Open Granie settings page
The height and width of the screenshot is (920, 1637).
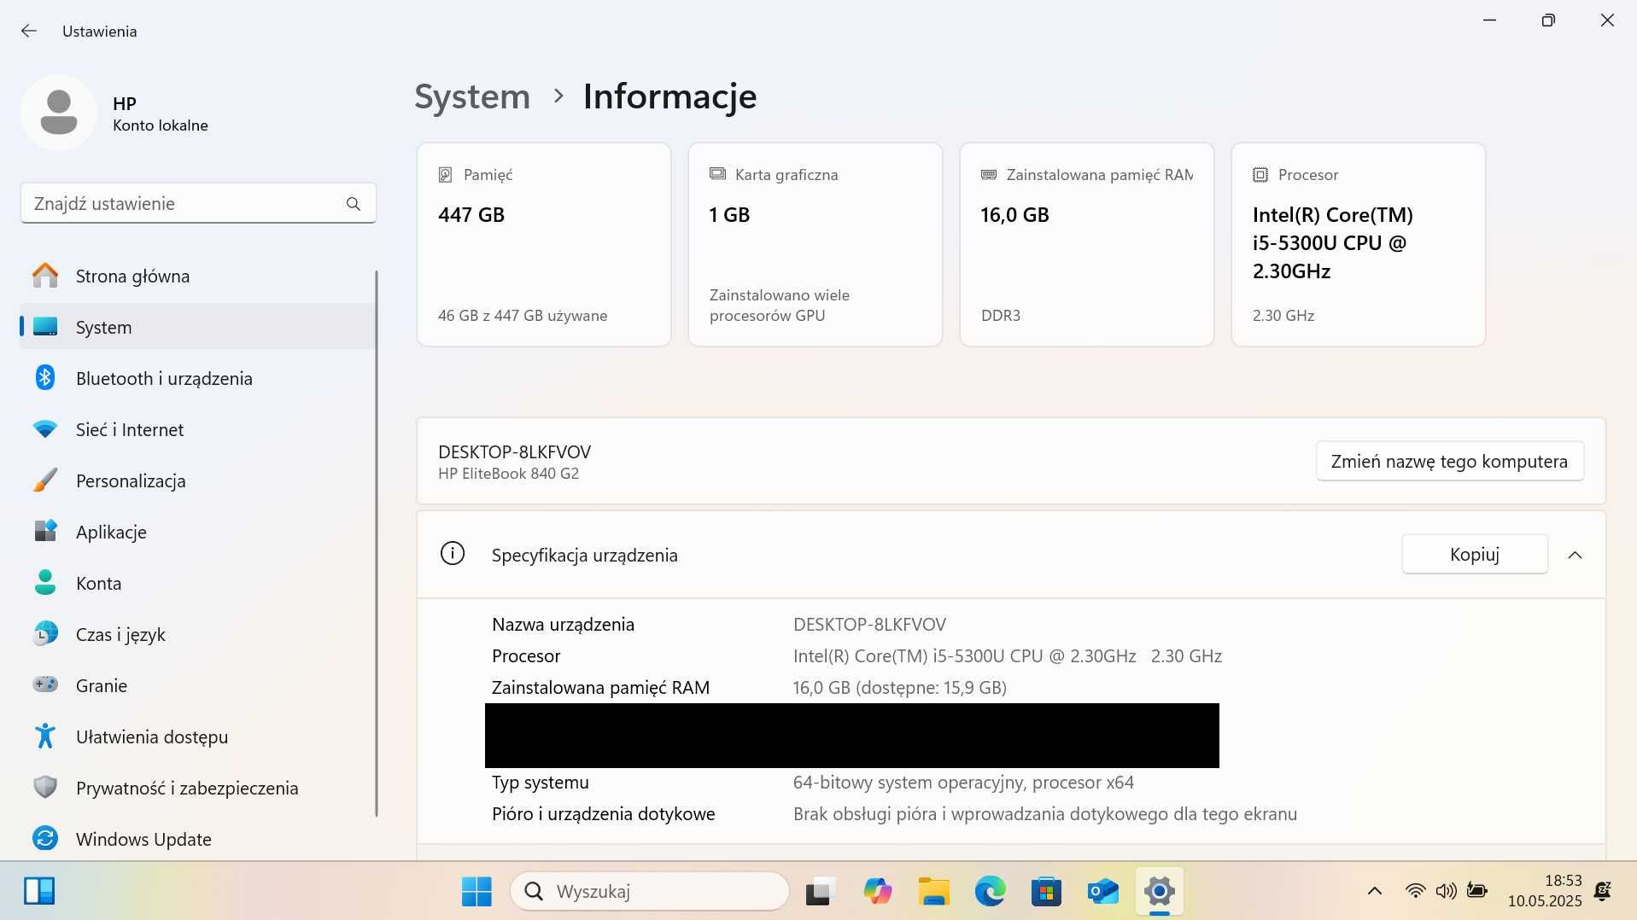(197, 685)
